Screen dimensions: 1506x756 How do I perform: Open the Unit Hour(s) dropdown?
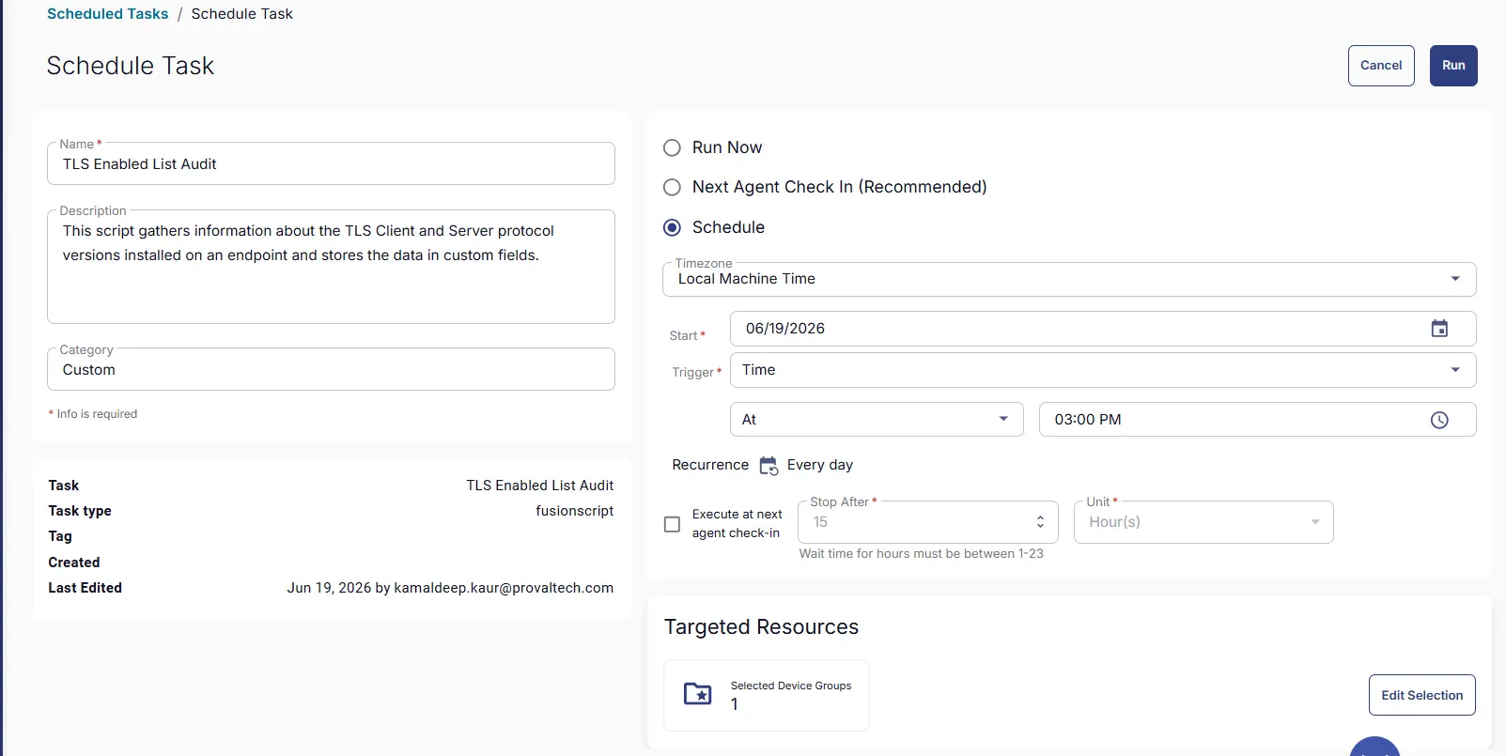[1203, 522]
